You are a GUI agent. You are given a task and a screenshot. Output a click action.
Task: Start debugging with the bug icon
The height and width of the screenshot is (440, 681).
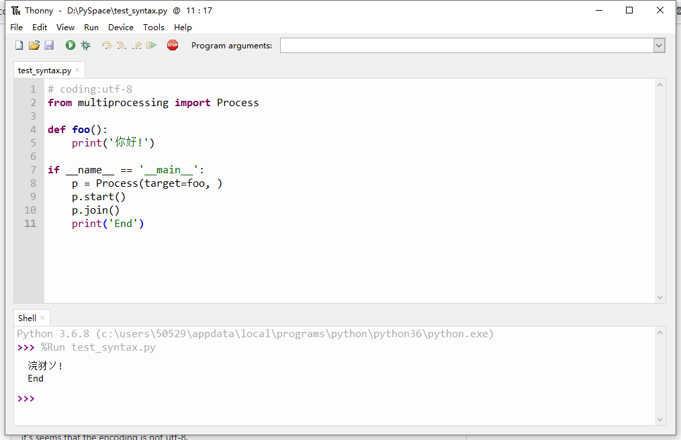(x=85, y=45)
